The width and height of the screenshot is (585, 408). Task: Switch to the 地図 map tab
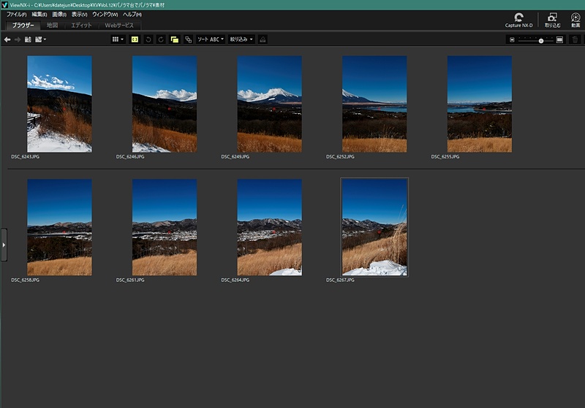coord(52,26)
